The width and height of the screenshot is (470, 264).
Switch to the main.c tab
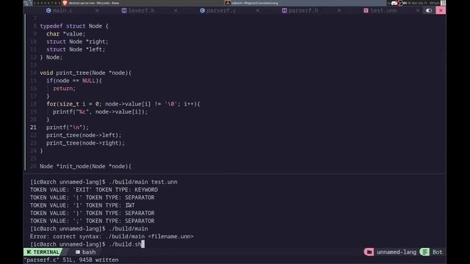click(62, 10)
